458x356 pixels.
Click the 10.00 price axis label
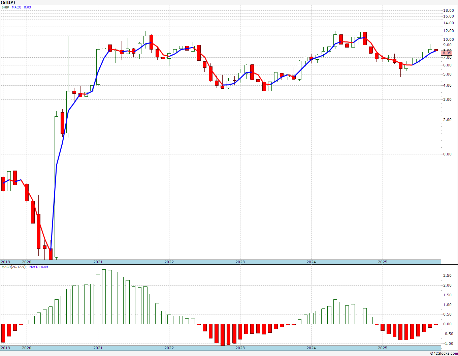tap(448, 39)
